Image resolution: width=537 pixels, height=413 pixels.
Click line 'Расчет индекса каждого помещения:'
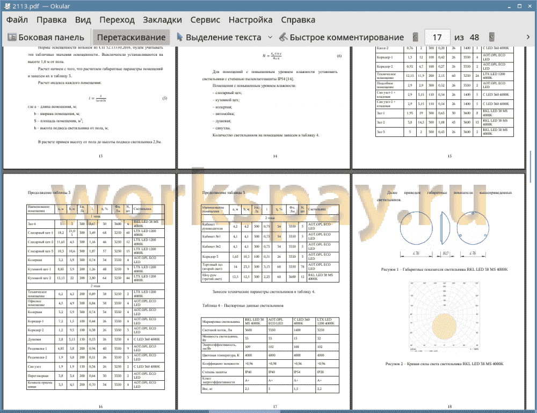[x=69, y=83]
